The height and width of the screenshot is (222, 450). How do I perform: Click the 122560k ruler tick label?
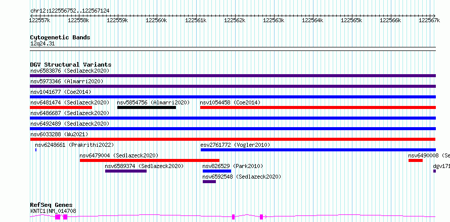157,20
